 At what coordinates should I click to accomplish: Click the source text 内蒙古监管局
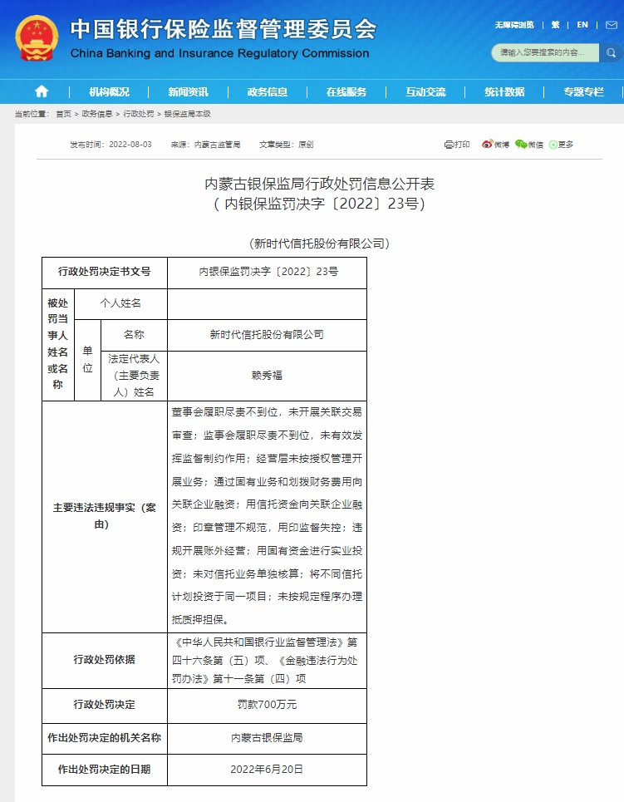click(218, 145)
